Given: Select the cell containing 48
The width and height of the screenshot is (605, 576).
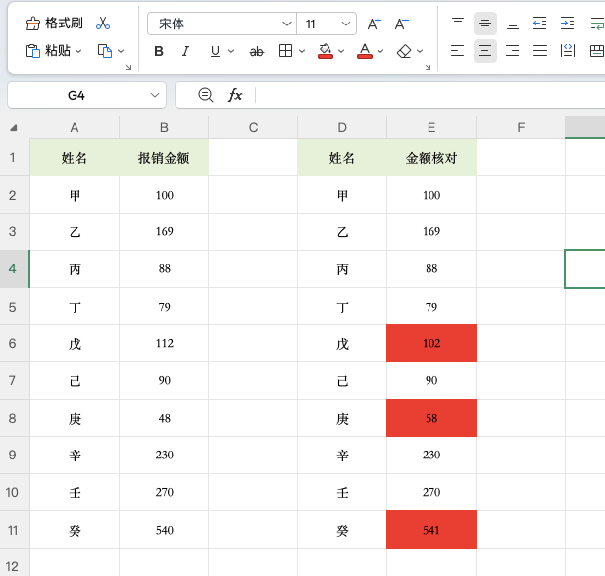Looking at the screenshot, I should 164,418.
